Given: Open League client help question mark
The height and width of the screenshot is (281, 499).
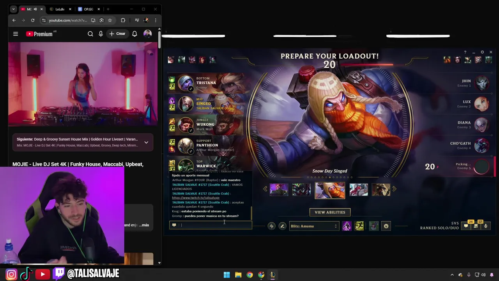Looking at the screenshot, I should (x=465, y=52).
